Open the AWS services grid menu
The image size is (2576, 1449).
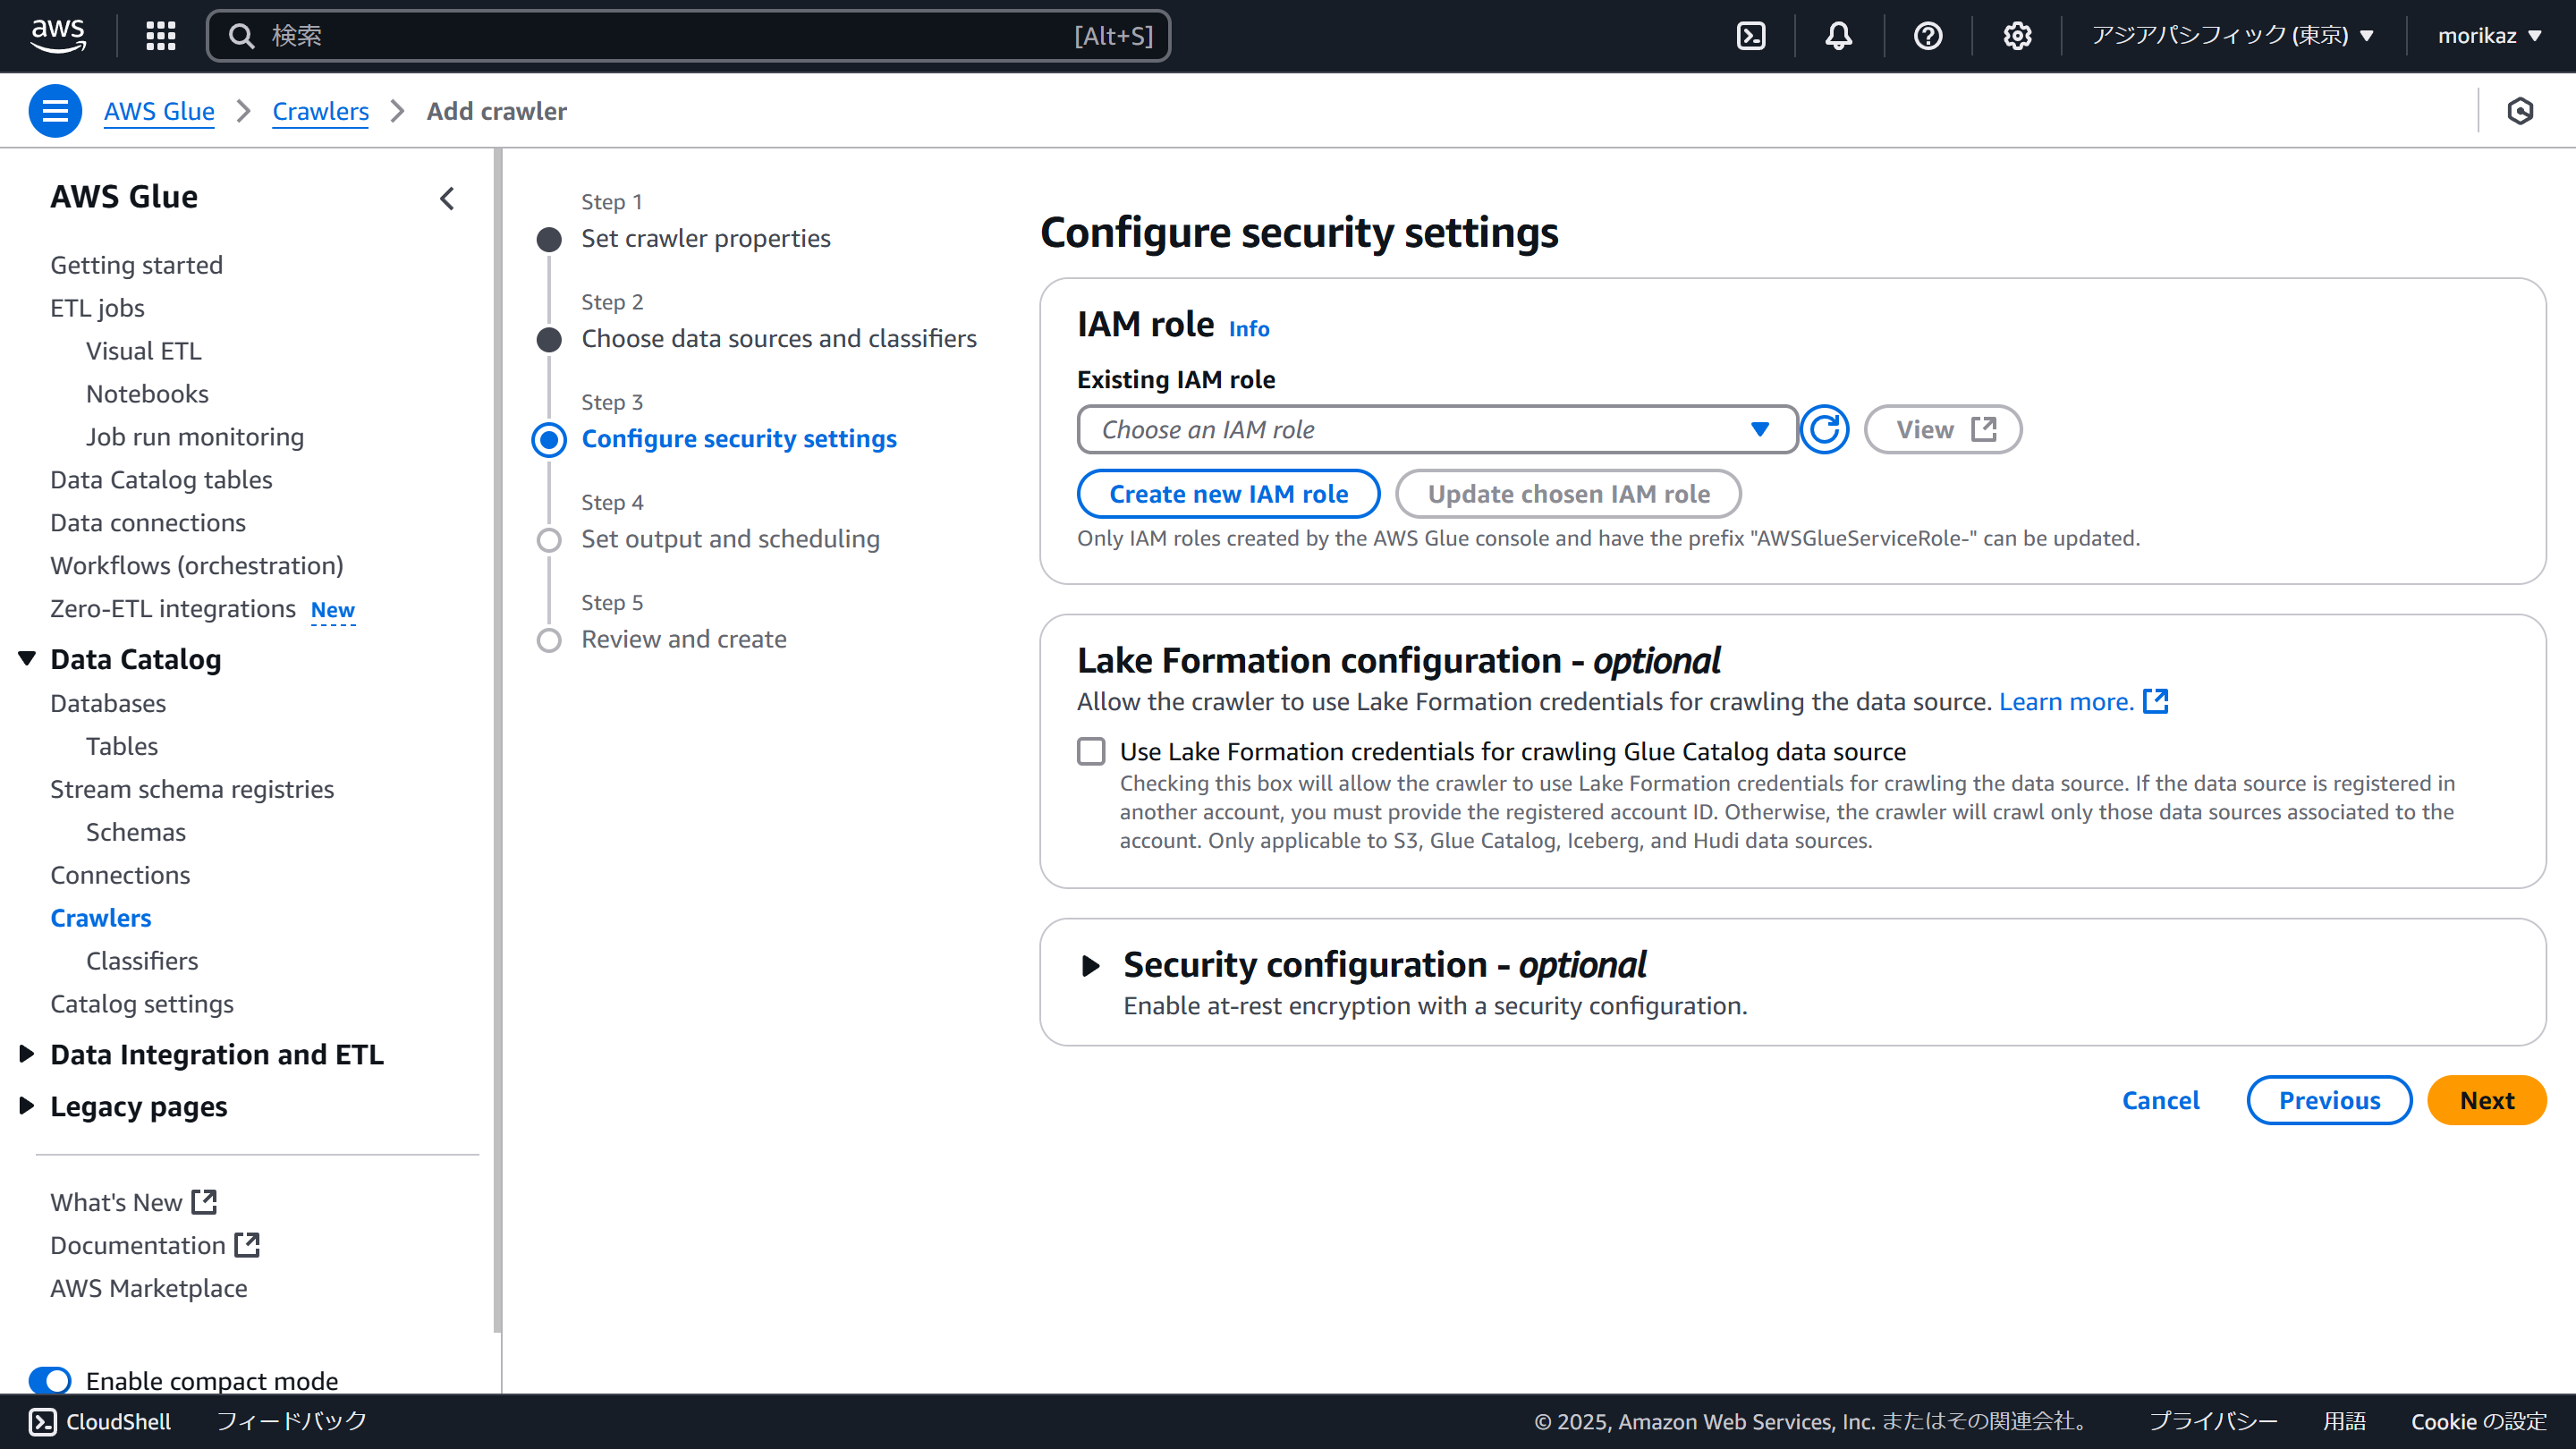[x=160, y=36]
